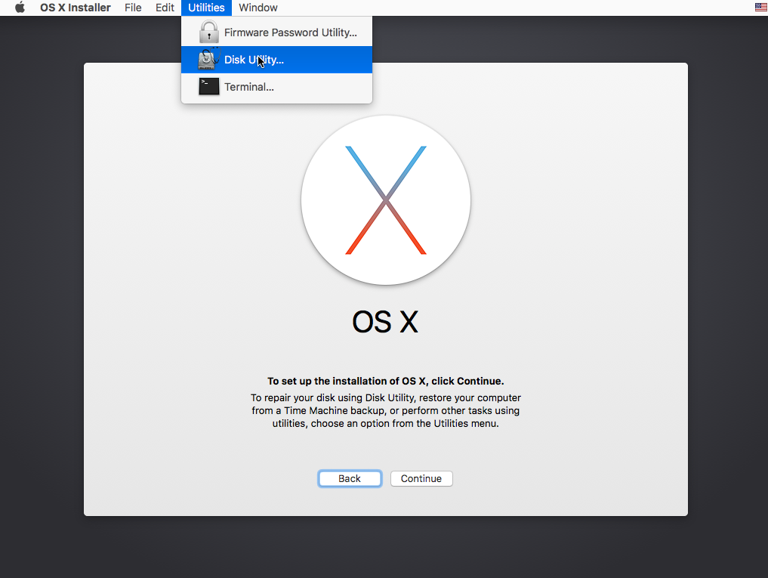Select Disk Utility from the Utilities menu
This screenshot has height=578, width=768.
(253, 59)
